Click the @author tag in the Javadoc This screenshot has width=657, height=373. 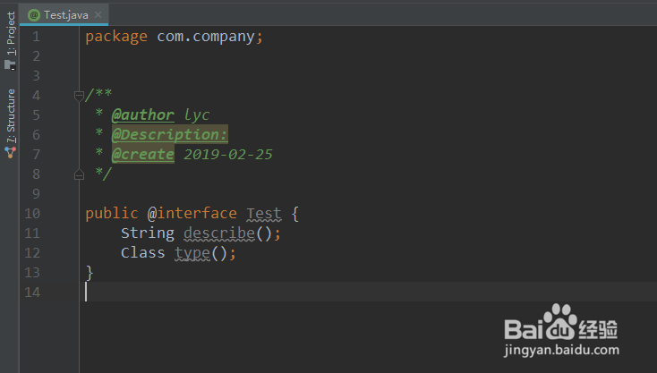coord(143,114)
